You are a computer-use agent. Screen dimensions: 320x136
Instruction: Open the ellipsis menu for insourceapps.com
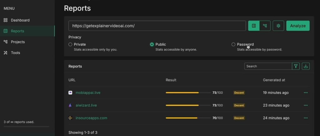[306, 118]
